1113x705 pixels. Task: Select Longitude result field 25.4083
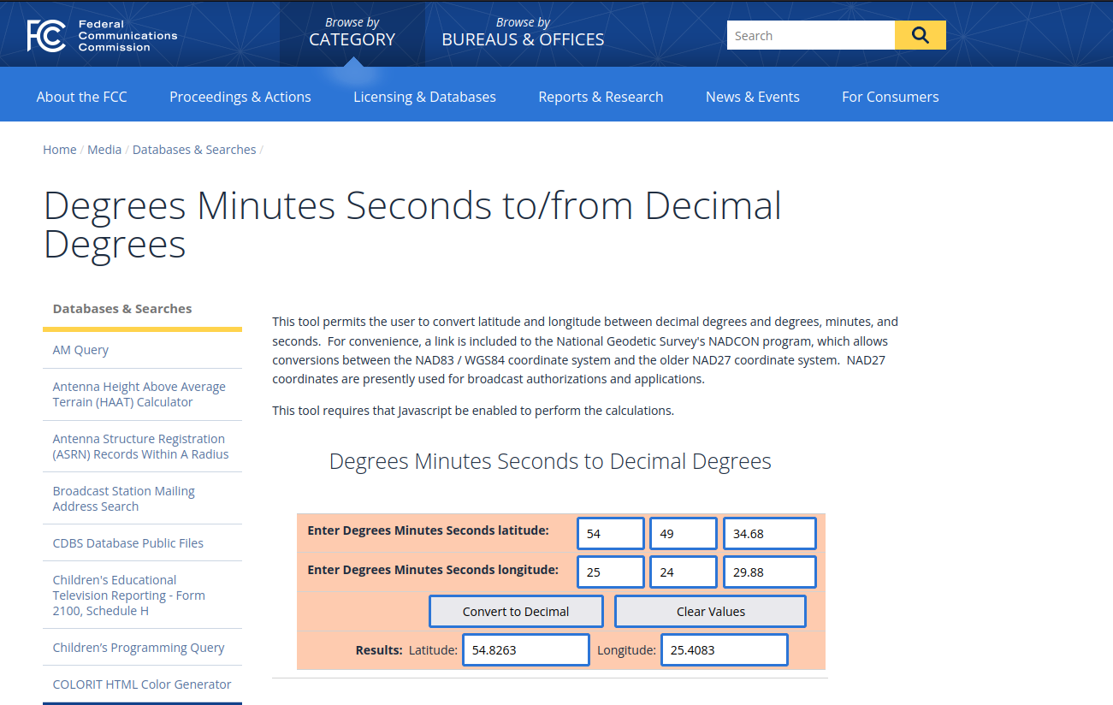pos(725,650)
